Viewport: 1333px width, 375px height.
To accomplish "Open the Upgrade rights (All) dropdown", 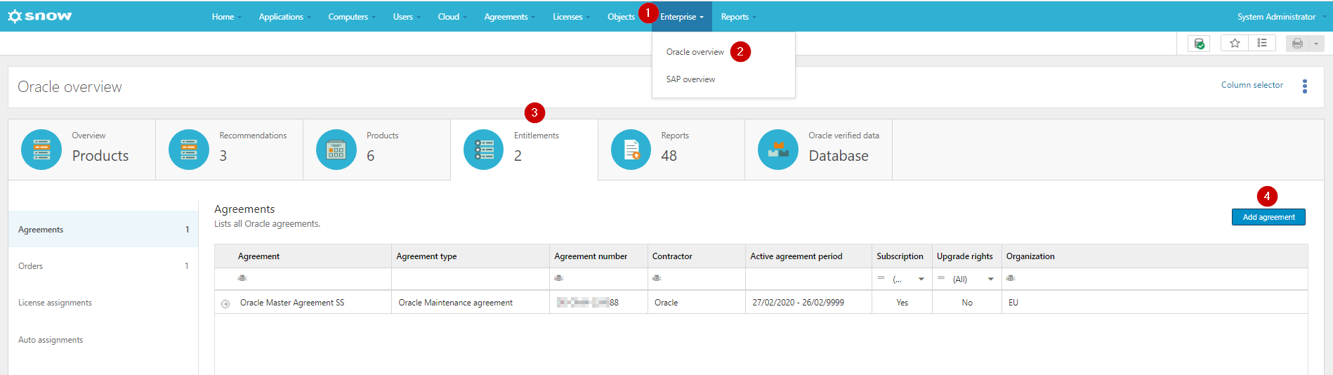I will pyautogui.click(x=990, y=279).
